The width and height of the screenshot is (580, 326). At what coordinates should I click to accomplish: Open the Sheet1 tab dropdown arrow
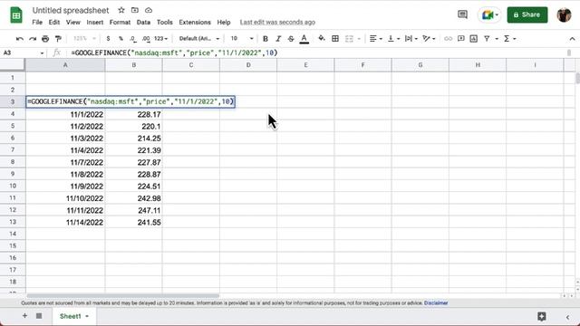click(87, 316)
